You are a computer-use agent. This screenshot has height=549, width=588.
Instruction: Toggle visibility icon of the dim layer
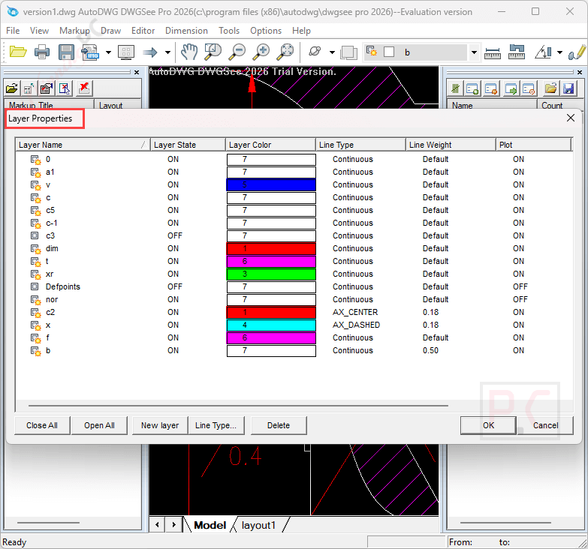click(35, 249)
